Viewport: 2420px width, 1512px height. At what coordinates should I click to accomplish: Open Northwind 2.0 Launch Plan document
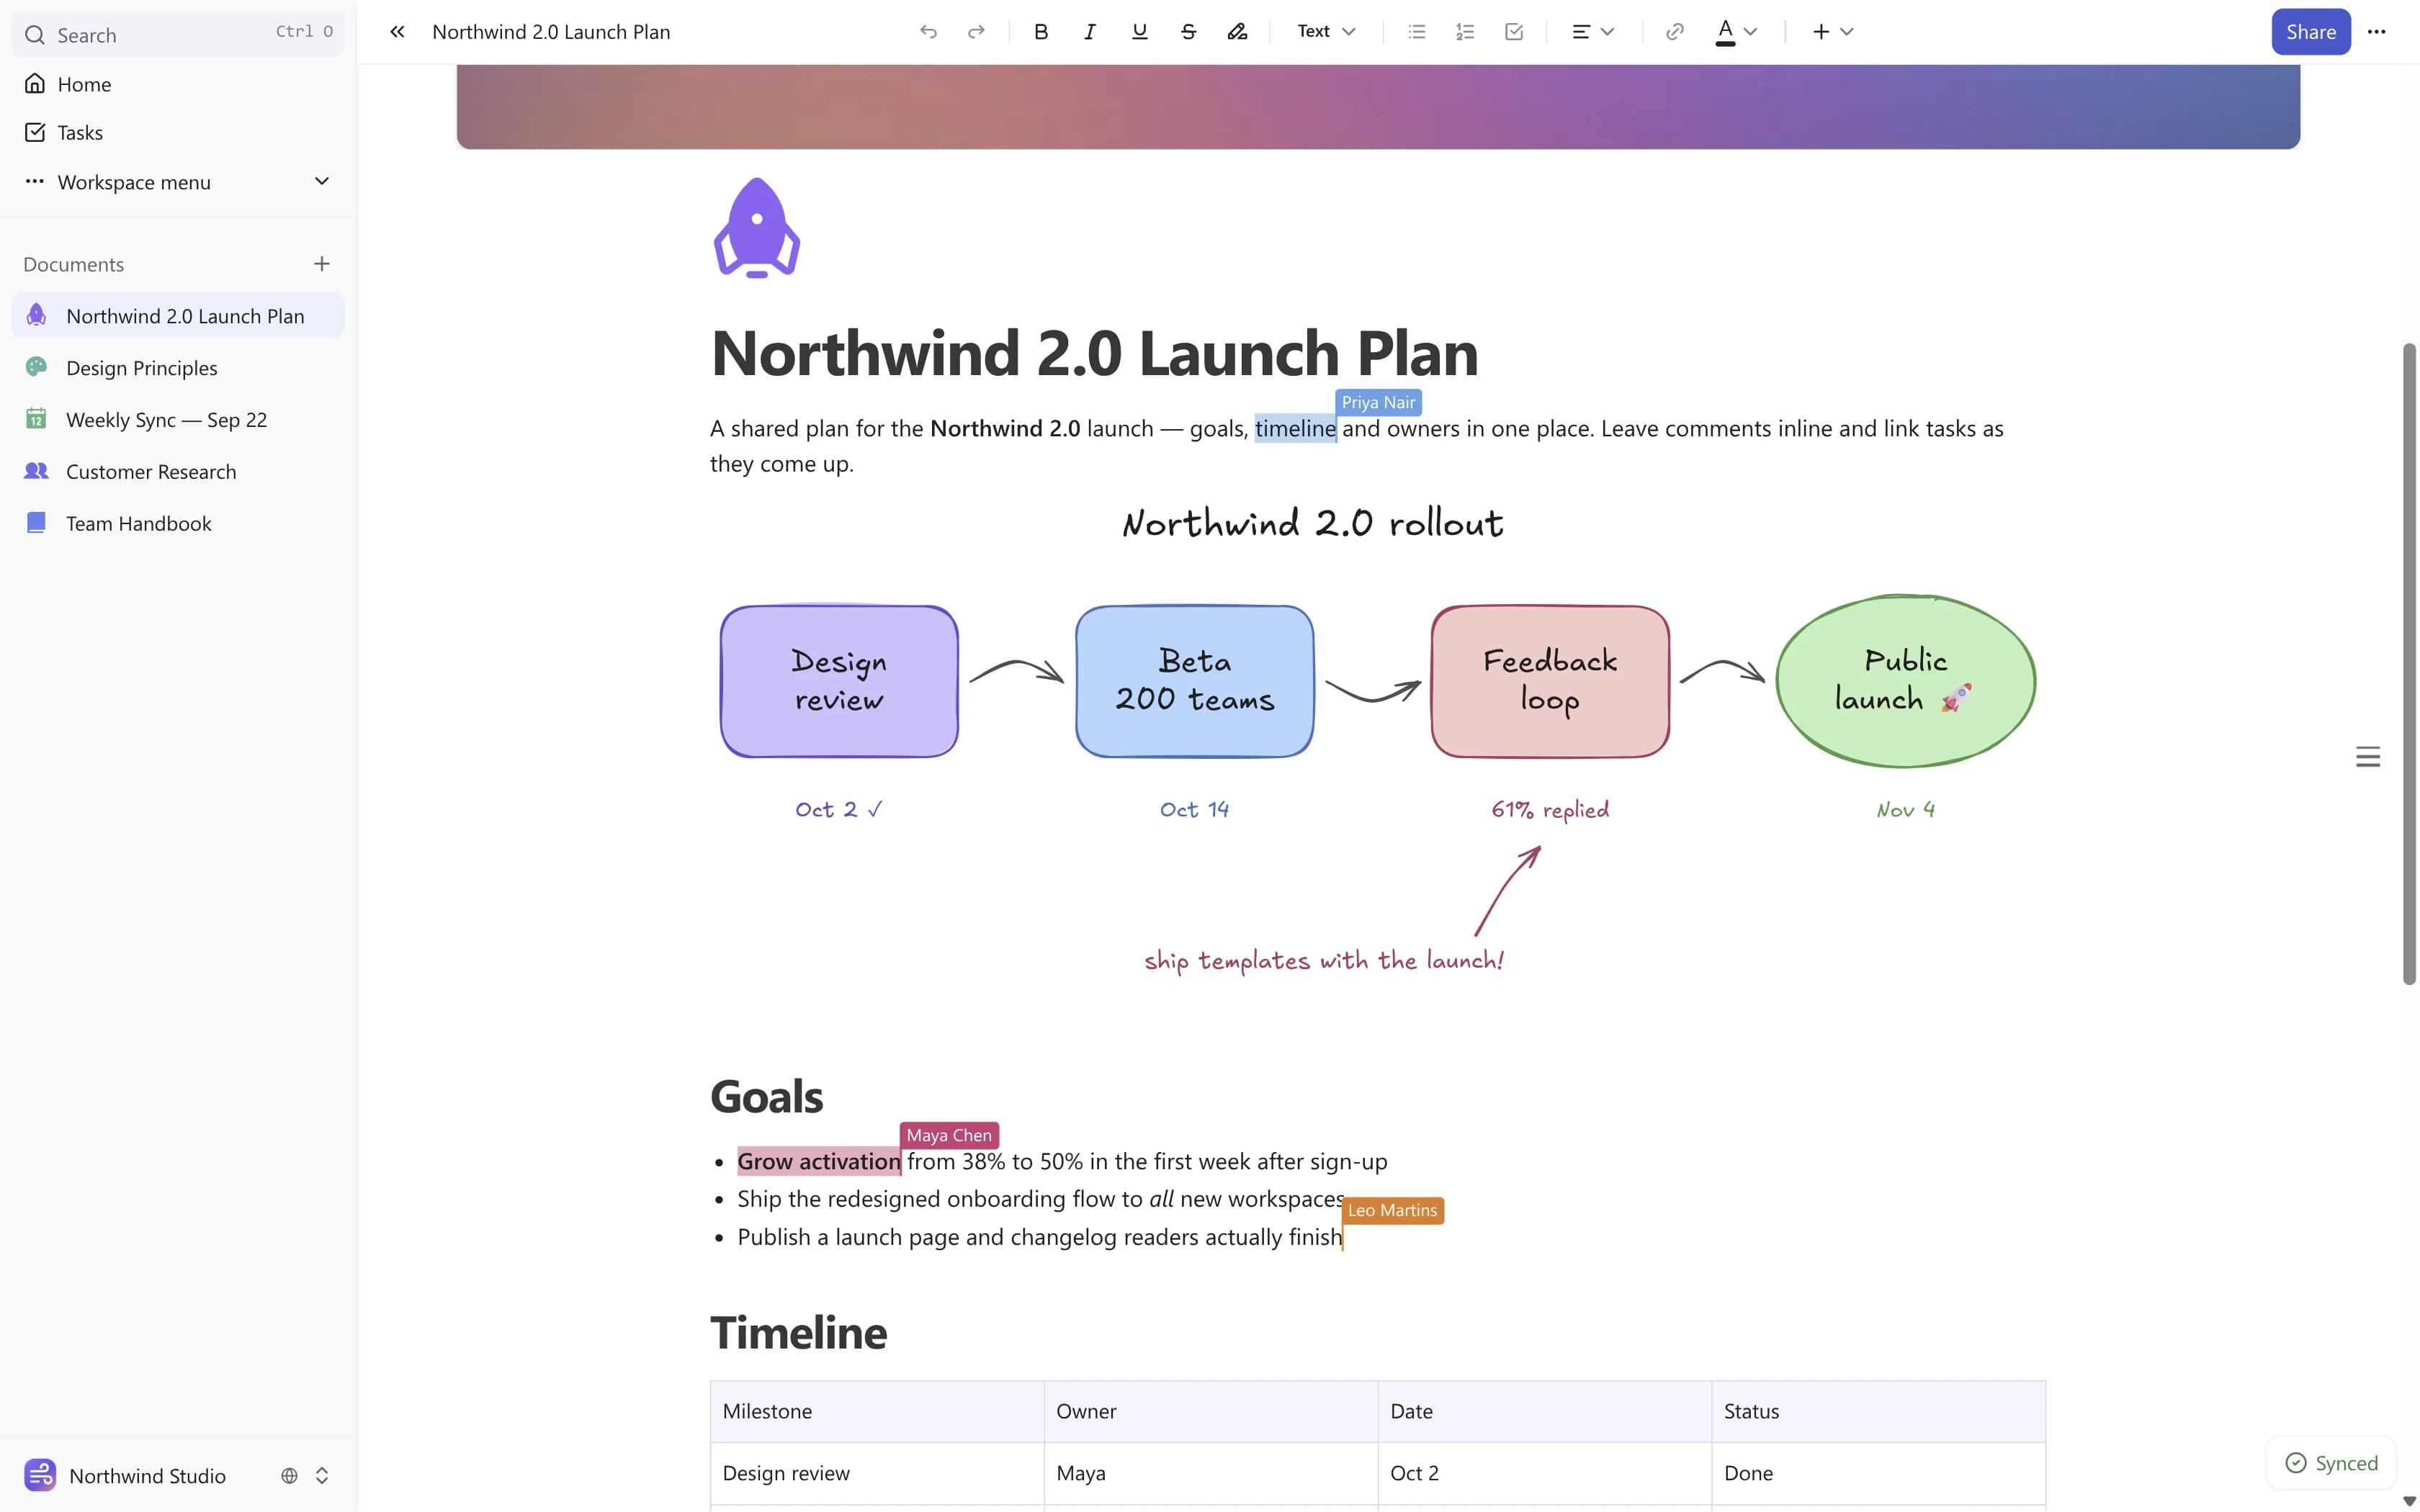point(178,316)
